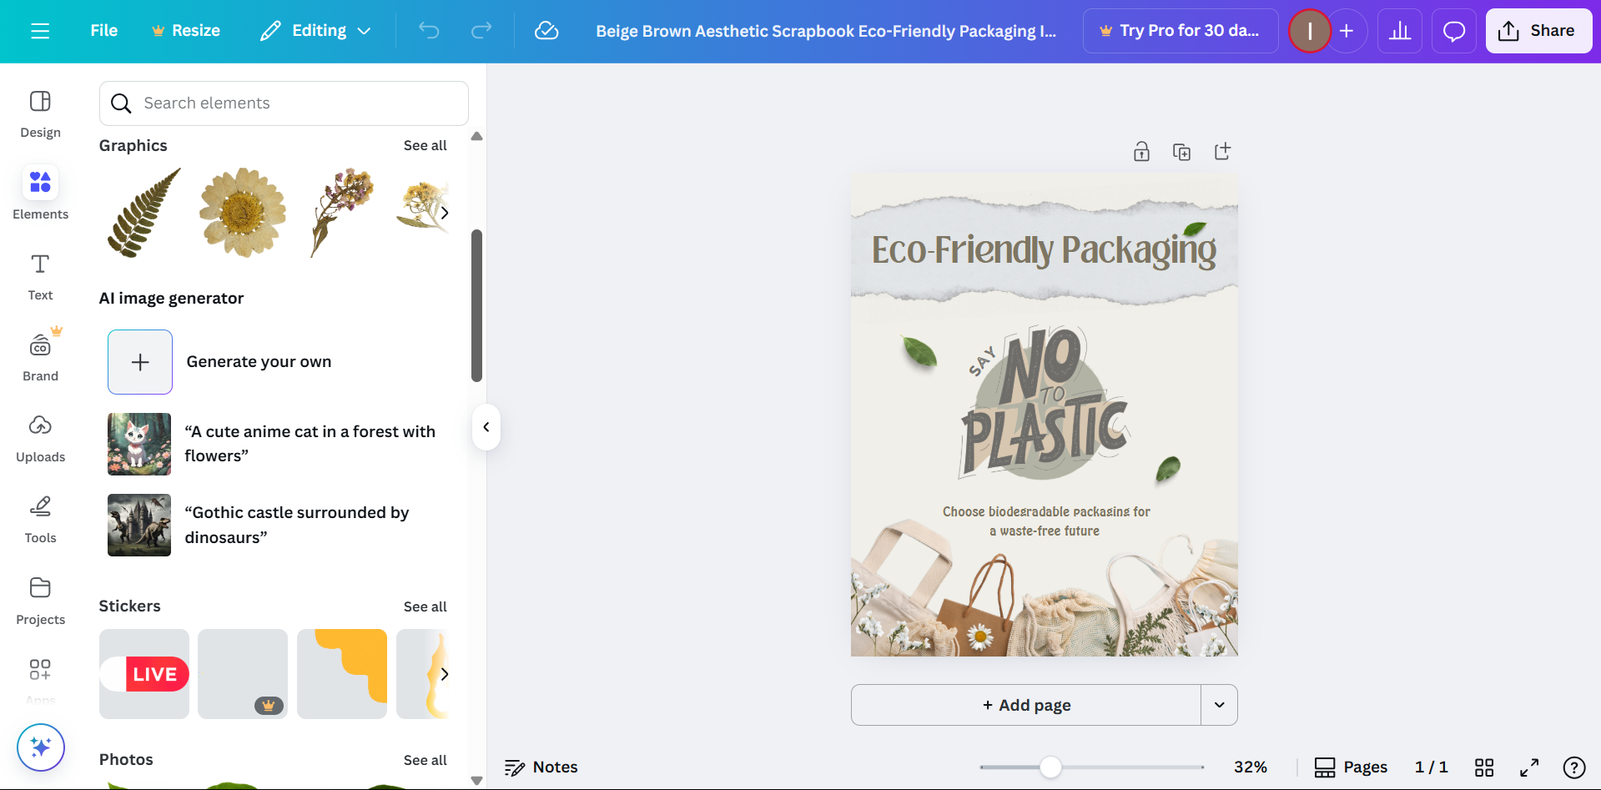Collapse the elements panel with the chevron

click(486, 426)
